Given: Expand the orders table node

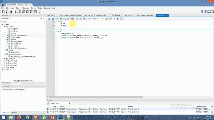Looking at the screenshot, I should click(7, 39).
